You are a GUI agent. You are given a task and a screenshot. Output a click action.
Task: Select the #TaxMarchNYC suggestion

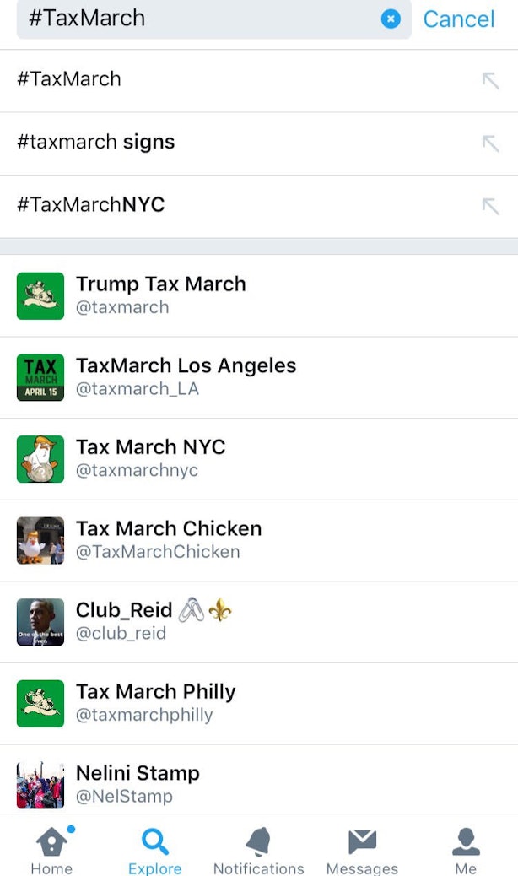coord(259,206)
